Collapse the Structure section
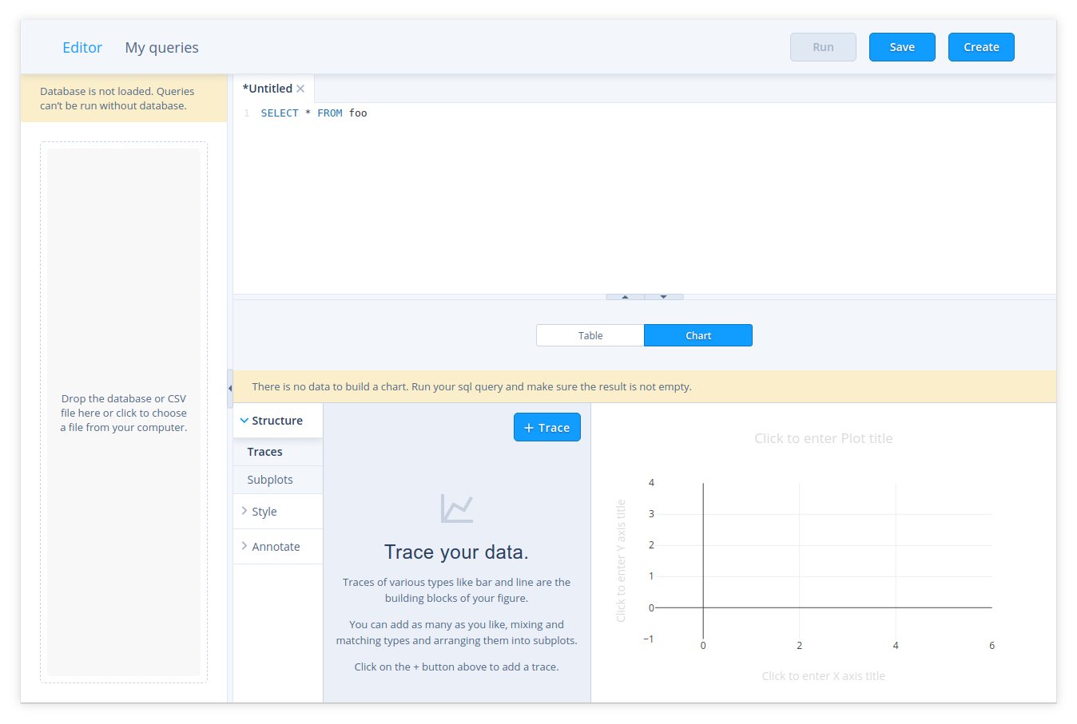 272,421
